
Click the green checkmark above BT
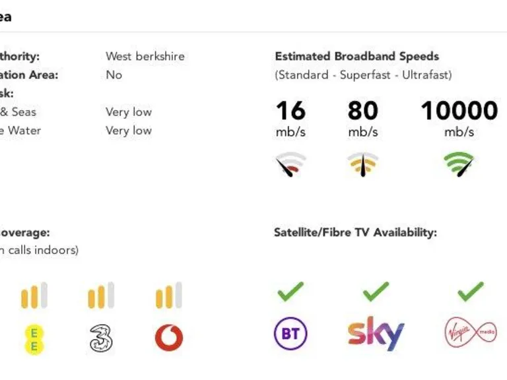click(290, 290)
